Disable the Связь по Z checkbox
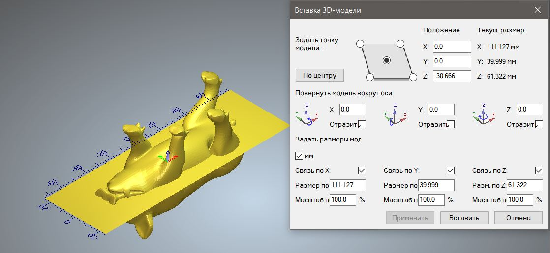 539,170
